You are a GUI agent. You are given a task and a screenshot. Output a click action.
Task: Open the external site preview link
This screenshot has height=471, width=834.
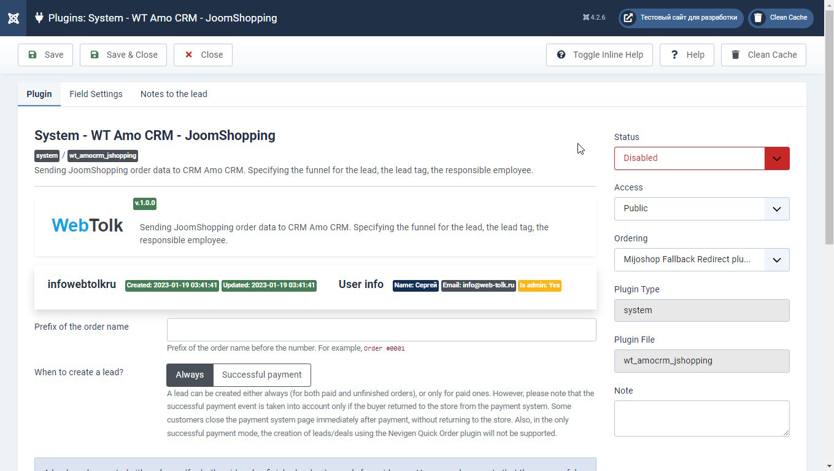click(x=628, y=18)
